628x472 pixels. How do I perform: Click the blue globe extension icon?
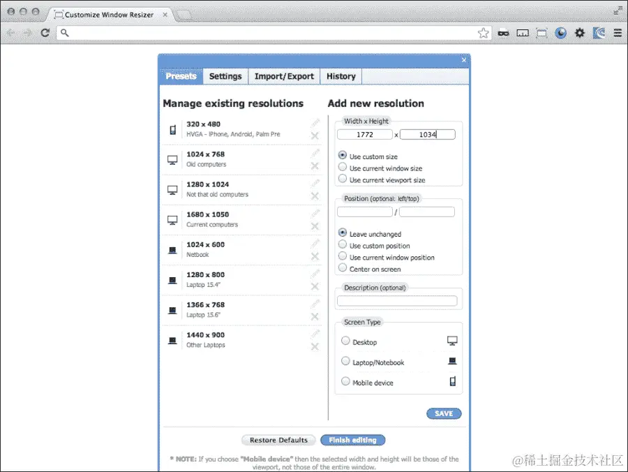pos(561,33)
